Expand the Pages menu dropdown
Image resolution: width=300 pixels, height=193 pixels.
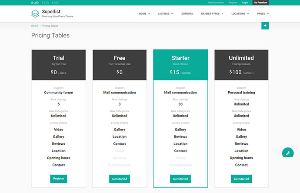tap(263, 14)
